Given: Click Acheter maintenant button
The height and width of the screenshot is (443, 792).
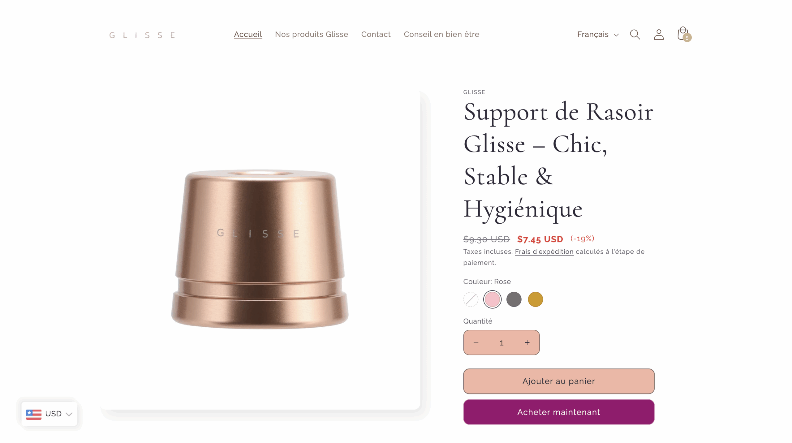Looking at the screenshot, I should coord(558,412).
